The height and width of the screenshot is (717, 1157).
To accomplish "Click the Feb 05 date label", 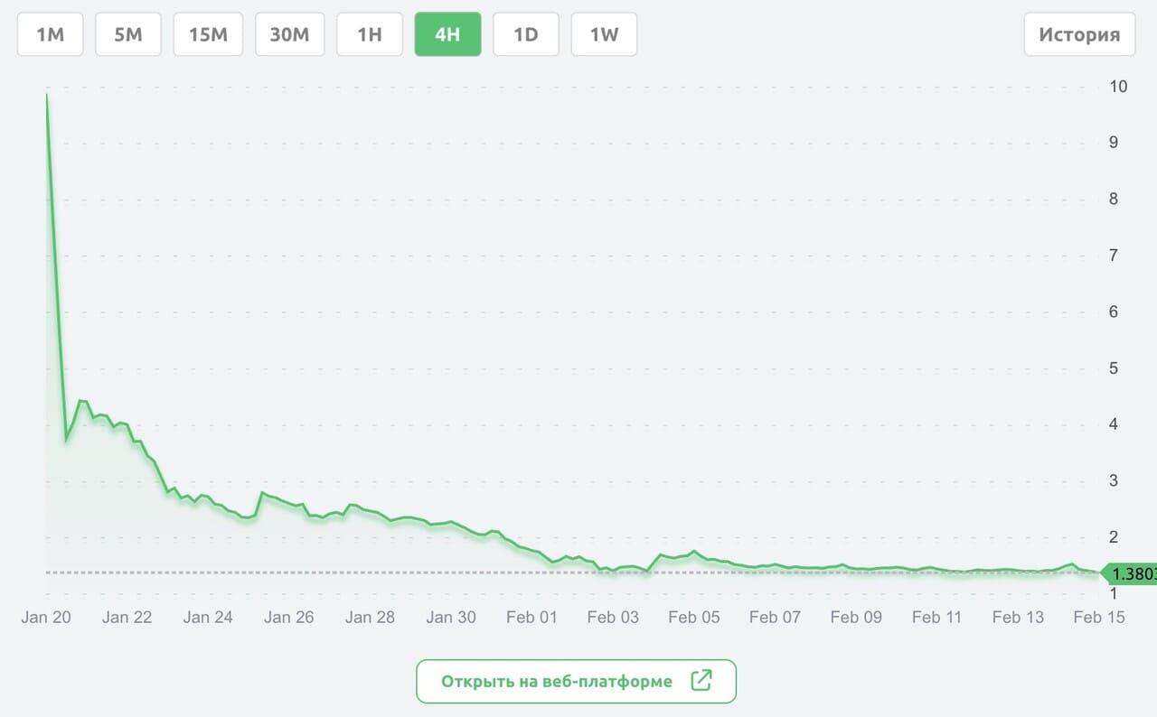I will [x=694, y=618].
